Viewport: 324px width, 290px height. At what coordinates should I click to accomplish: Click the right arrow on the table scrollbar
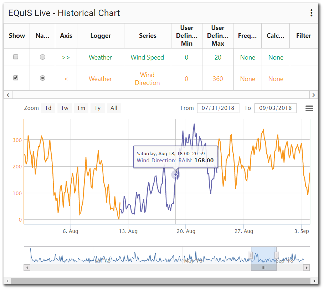pos(314,95)
